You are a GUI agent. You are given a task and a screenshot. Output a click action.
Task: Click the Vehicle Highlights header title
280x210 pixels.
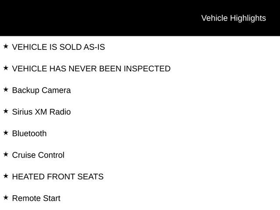point(233,18)
